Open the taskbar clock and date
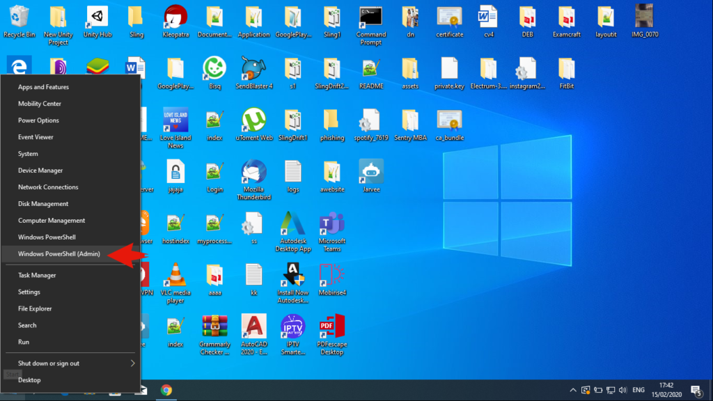713x401 pixels. (x=666, y=390)
